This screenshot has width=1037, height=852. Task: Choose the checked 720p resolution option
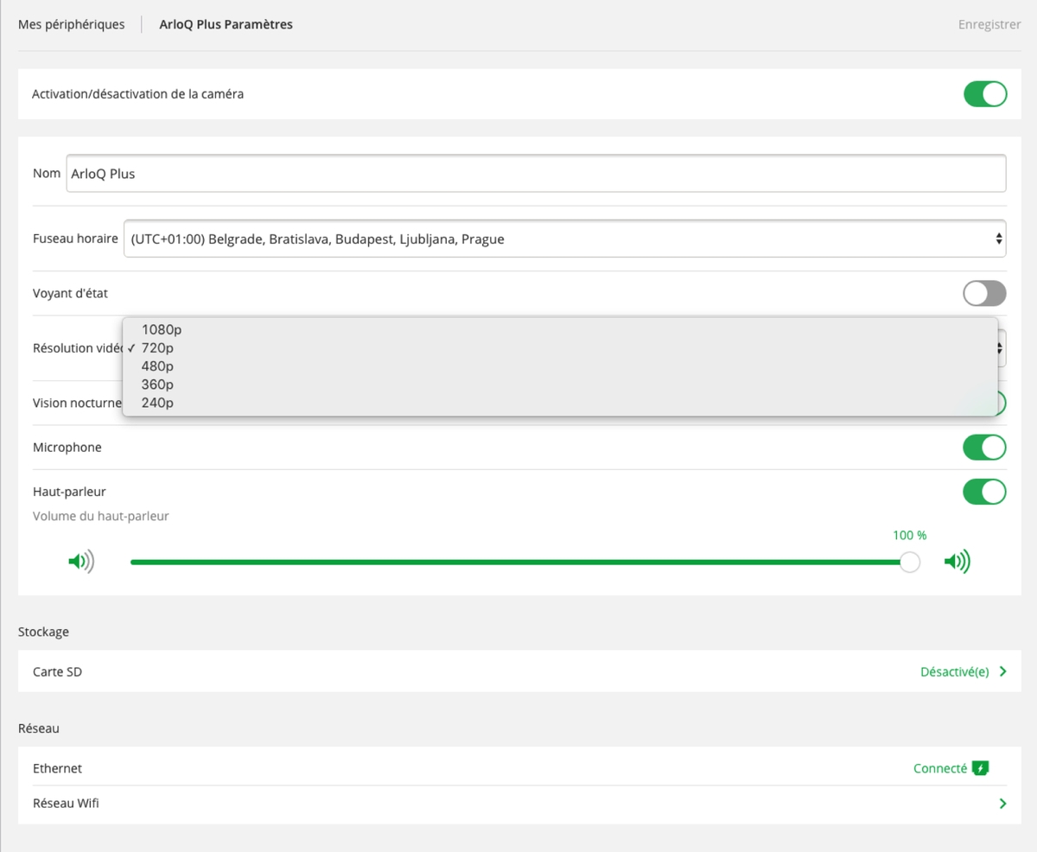(x=560, y=348)
